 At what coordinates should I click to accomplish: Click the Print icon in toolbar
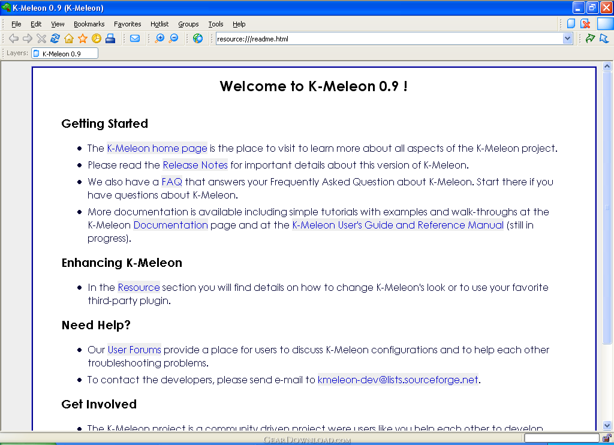click(x=110, y=38)
